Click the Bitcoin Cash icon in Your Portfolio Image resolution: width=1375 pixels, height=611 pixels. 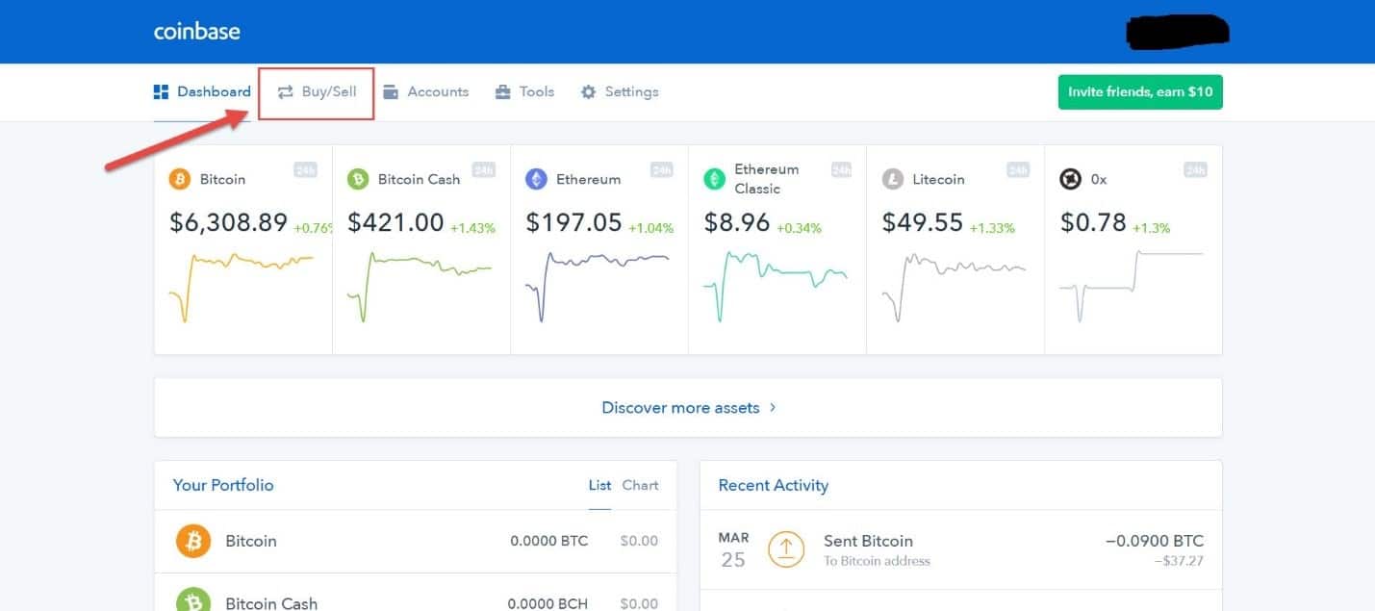(193, 599)
